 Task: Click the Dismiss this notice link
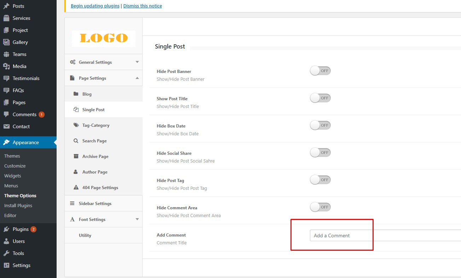coord(143,6)
